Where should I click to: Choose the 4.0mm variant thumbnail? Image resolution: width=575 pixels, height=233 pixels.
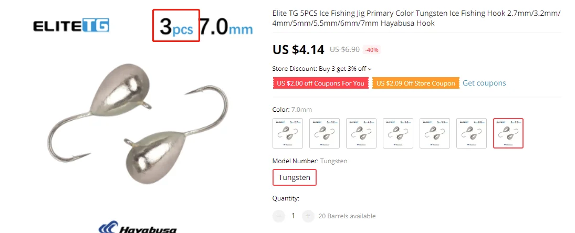click(x=361, y=133)
